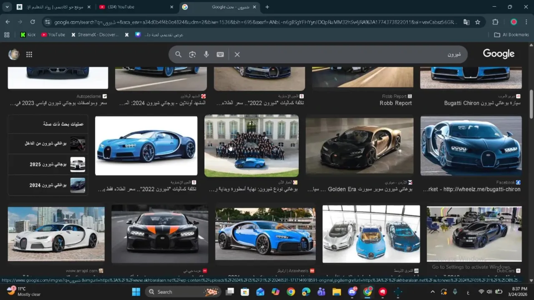Click the taskbar Search box
This screenshot has width=534, height=300.
coord(183,292)
